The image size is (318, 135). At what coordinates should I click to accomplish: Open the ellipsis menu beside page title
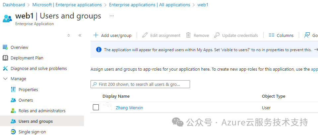[x=112, y=16]
